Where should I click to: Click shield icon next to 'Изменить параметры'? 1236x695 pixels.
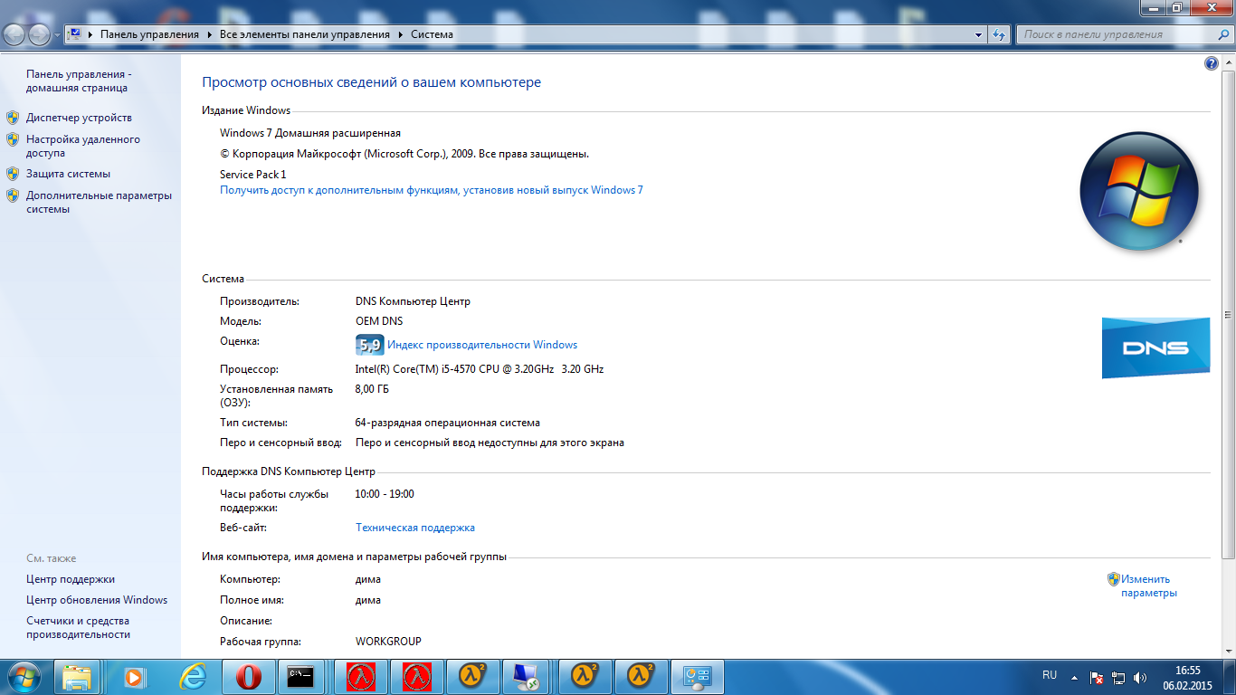click(1114, 579)
